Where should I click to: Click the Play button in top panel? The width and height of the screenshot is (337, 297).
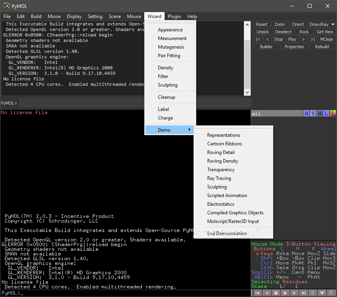(x=292, y=39)
